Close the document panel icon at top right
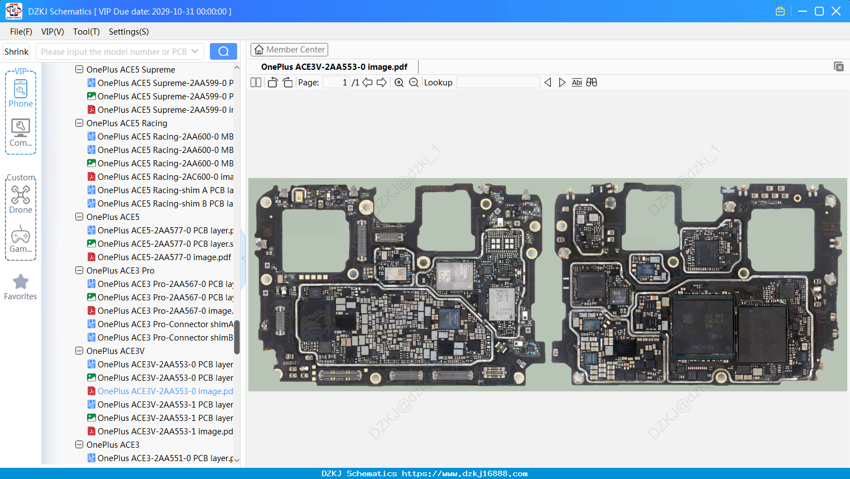This screenshot has width=850, height=479. tap(838, 66)
